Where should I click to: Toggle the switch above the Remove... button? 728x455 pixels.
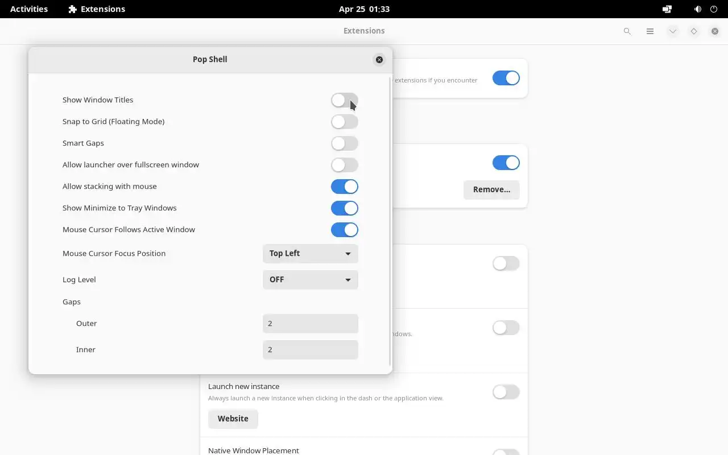tap(506, 163)
